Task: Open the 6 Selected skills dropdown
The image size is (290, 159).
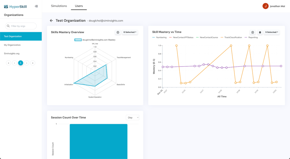Action: pyautogui.click(x=130, y=32)
